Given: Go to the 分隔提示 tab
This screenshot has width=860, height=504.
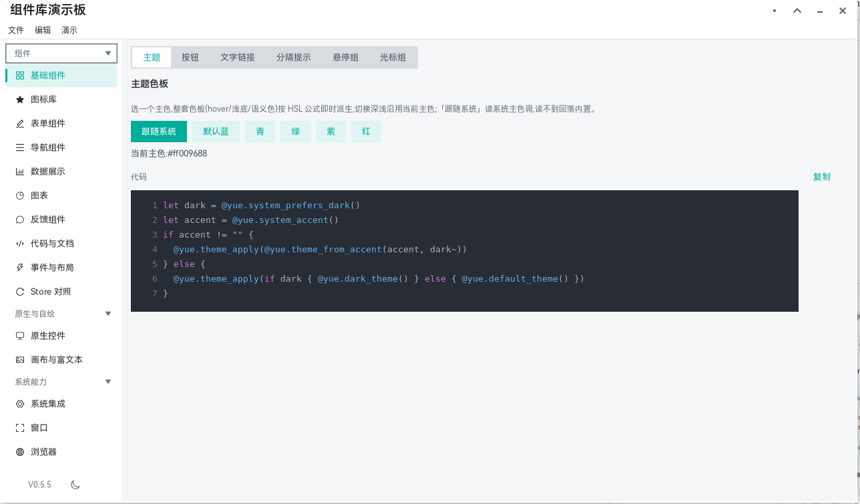Looking at the screenshot, I should (x=294, y=57).
